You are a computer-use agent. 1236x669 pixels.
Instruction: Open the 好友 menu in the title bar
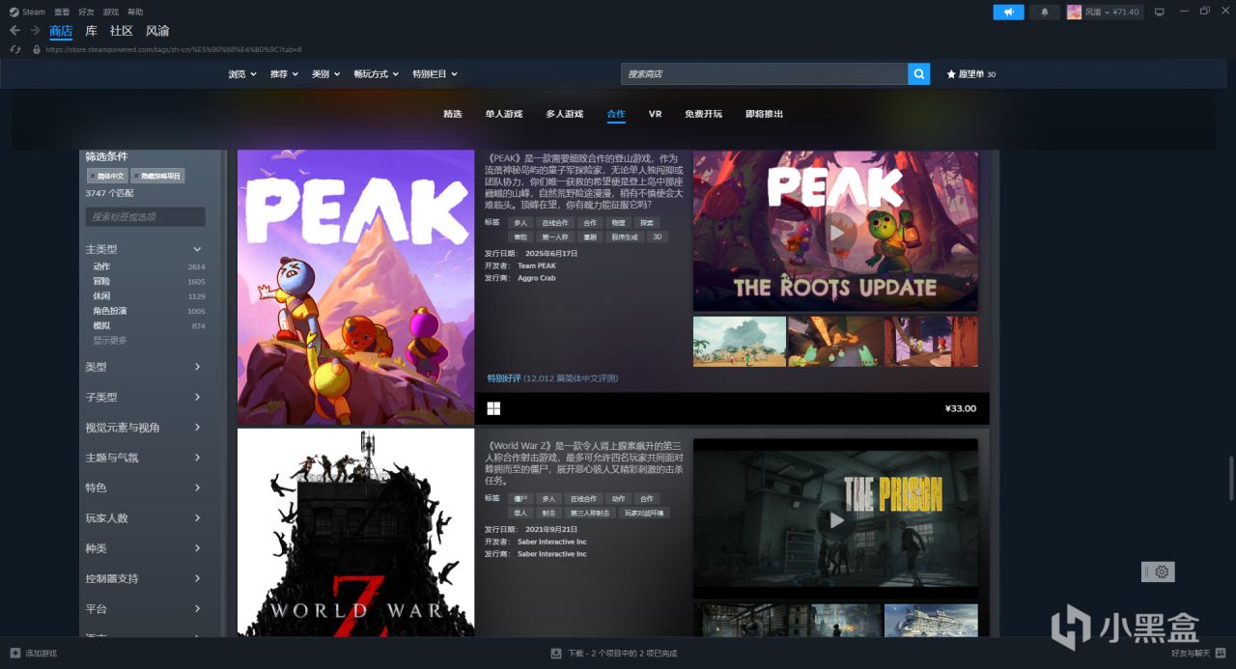pos(86,12)
